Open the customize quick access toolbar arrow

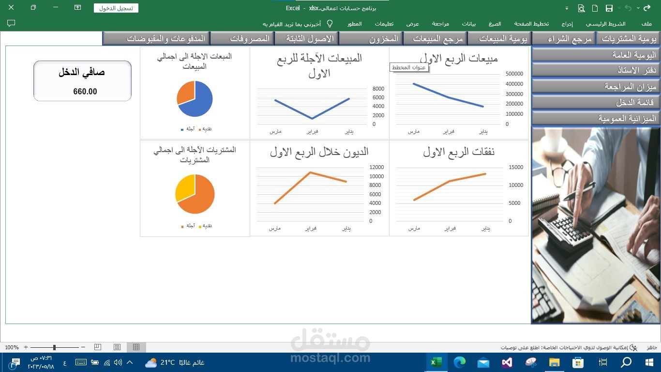point(567,9)
